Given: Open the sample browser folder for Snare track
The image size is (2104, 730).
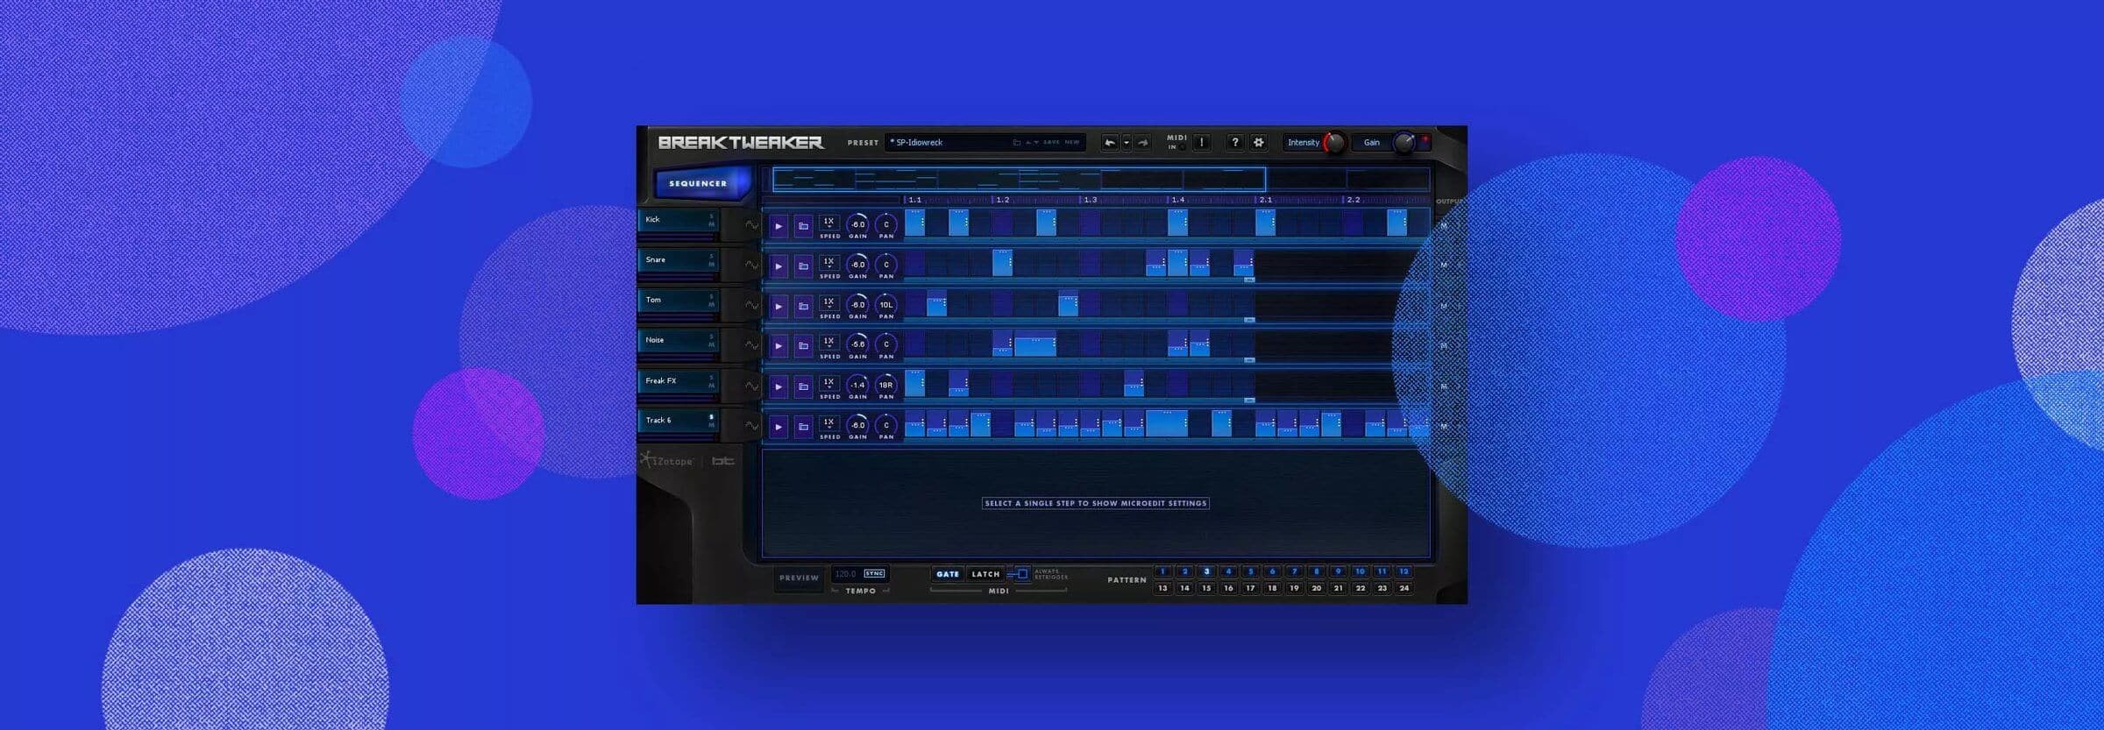Looking at the screenshot, I should point(803,266).
